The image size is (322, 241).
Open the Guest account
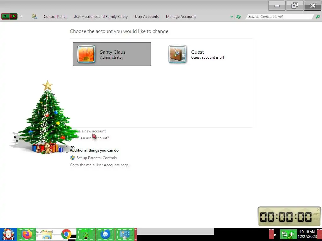click(x=202, y=54)
